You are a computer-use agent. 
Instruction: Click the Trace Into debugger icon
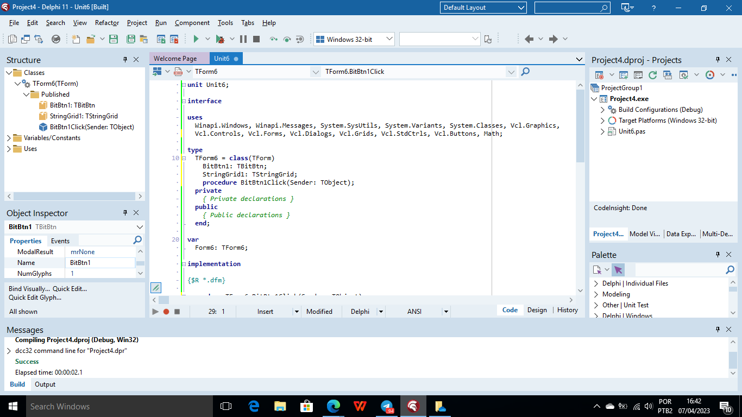pos(274,39)
